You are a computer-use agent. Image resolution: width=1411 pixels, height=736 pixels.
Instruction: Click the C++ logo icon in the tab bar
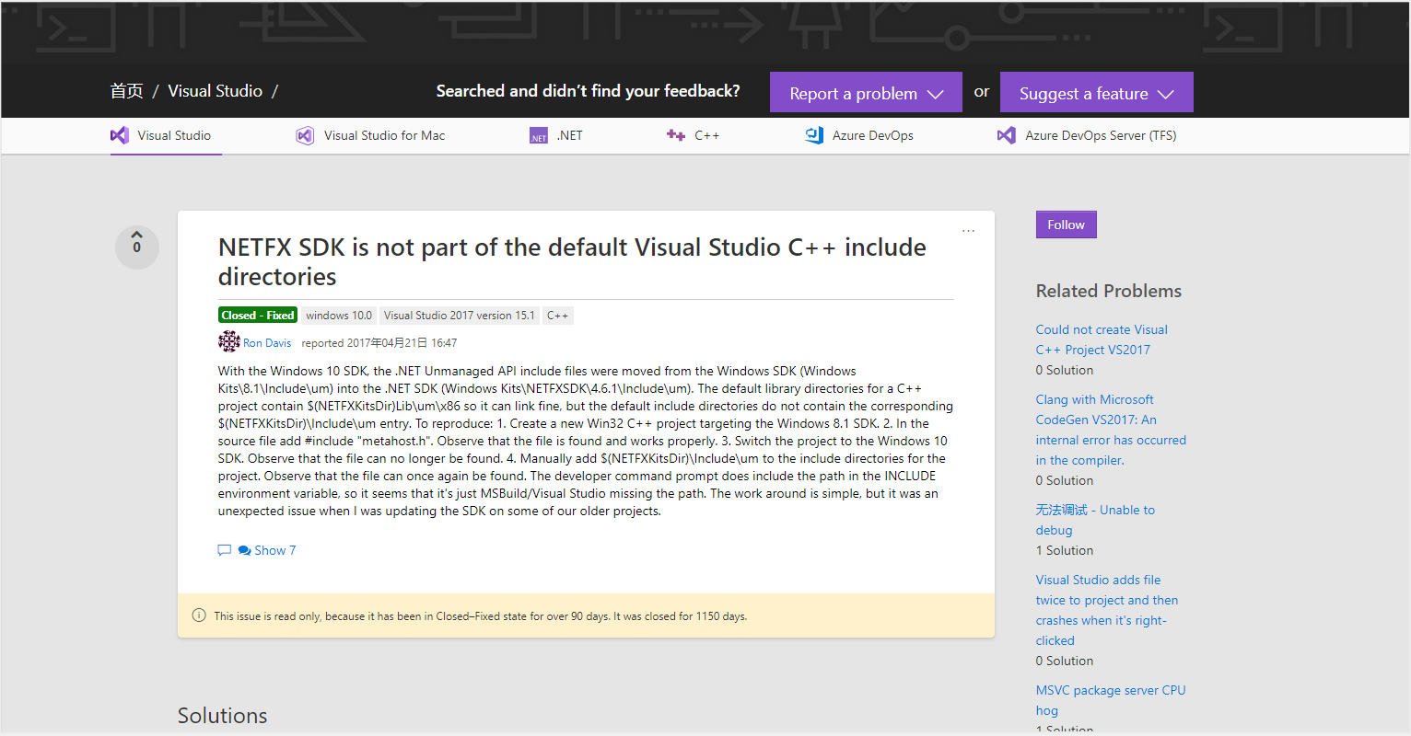(676, 135)
